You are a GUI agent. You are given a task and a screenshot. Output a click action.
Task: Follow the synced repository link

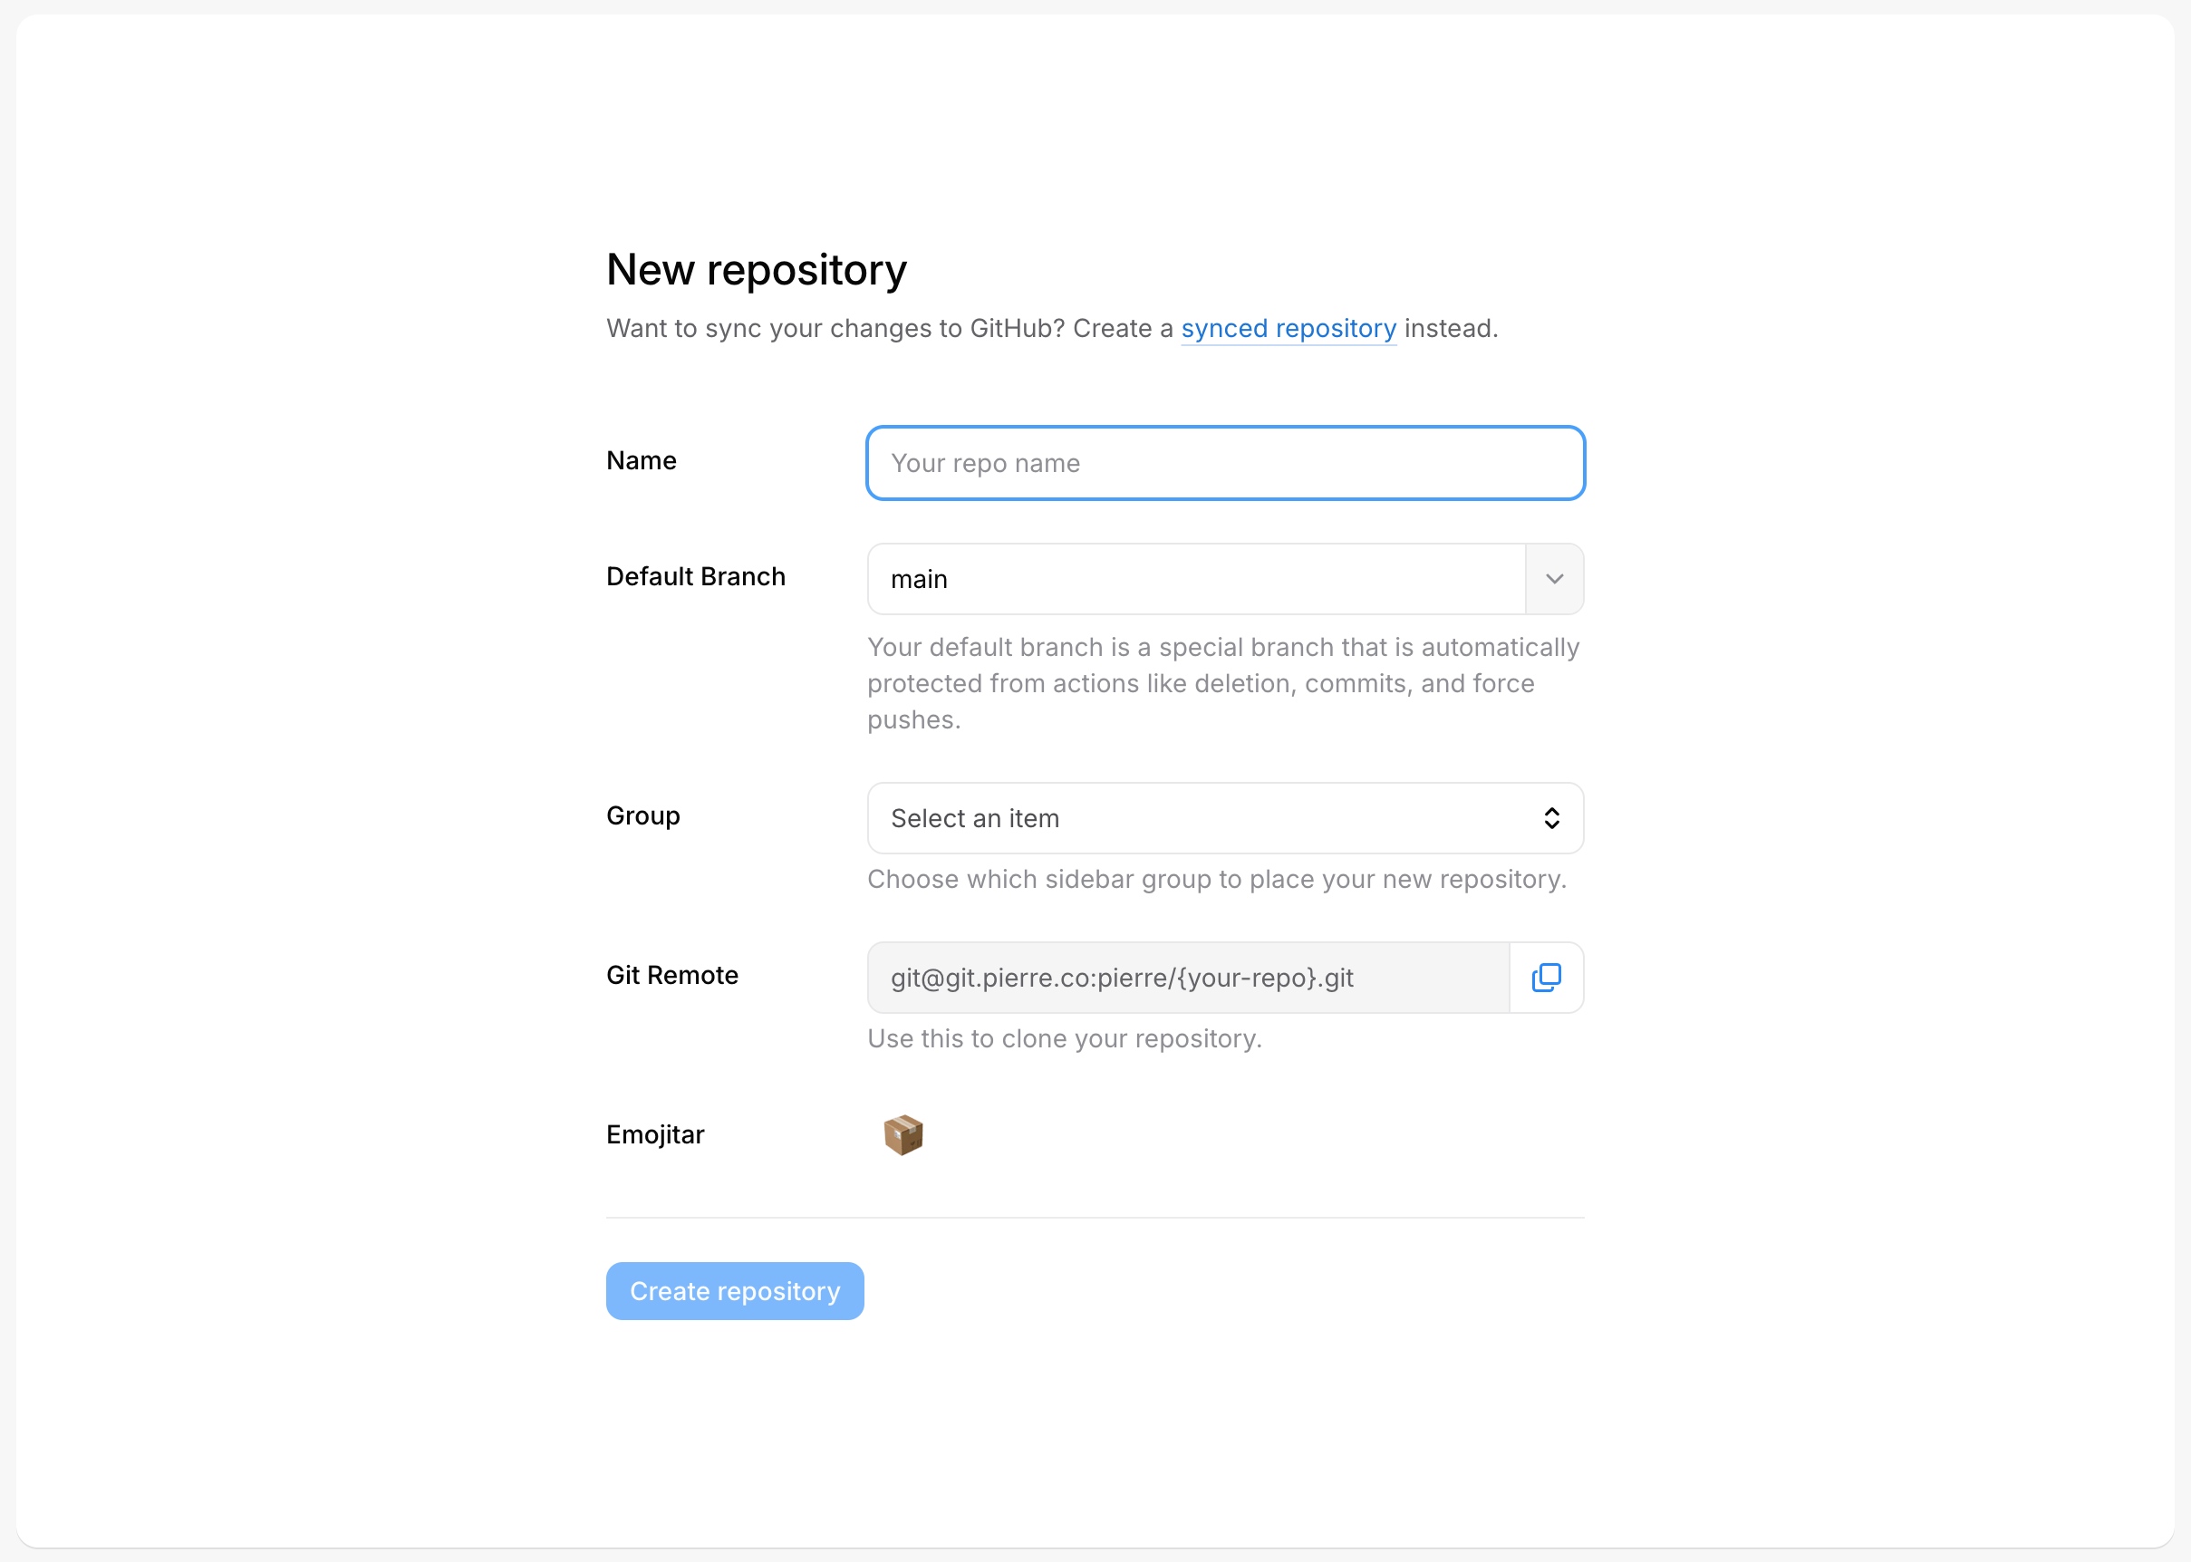pos(1288,329)
